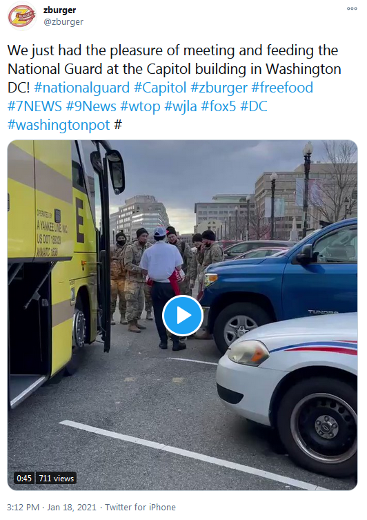The width and height of the screenshot is (367, 520).
Task: Open the #washingtonpot hashtag
Action: pyautogui.click(x=59, y=125)
